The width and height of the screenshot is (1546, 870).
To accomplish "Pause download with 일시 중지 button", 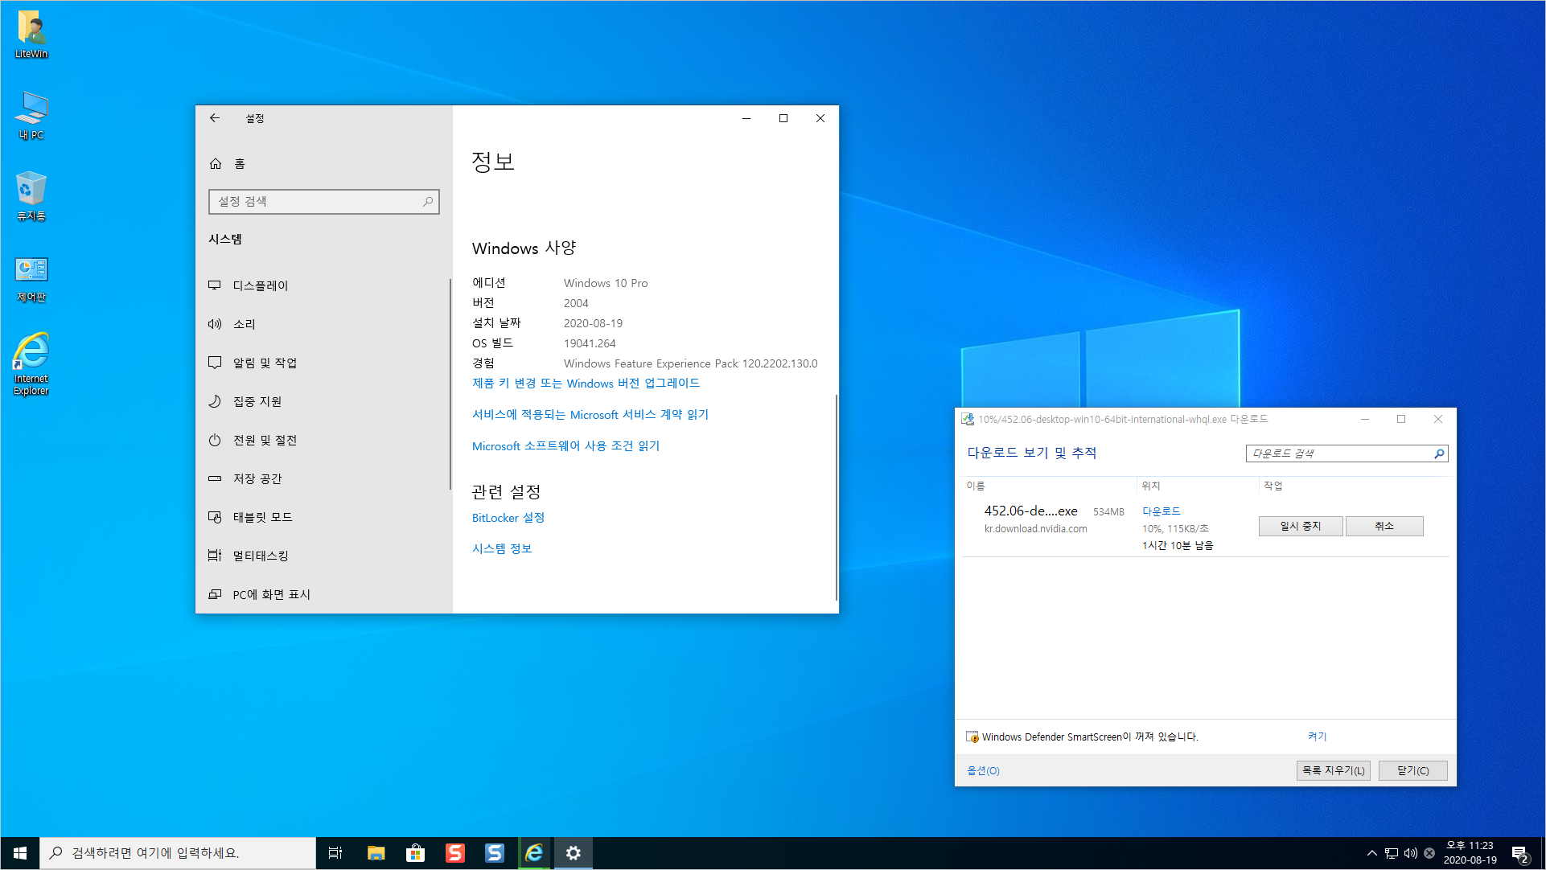I will [x=1301, y=526].
